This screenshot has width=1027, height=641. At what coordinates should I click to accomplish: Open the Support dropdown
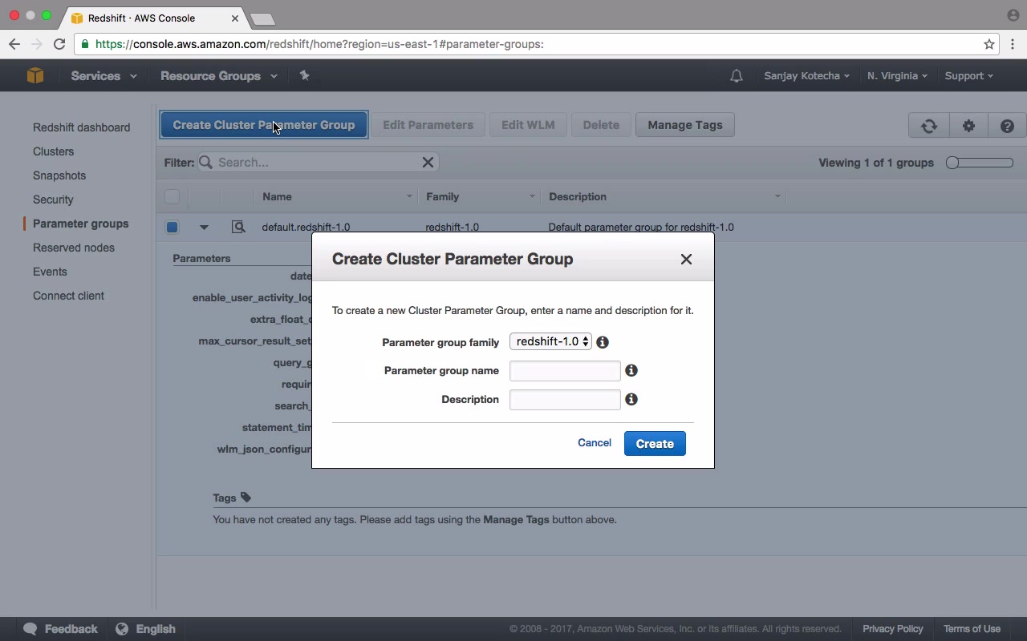click(968, 76)
